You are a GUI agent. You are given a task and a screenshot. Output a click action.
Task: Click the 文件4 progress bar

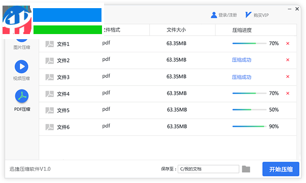249,93
